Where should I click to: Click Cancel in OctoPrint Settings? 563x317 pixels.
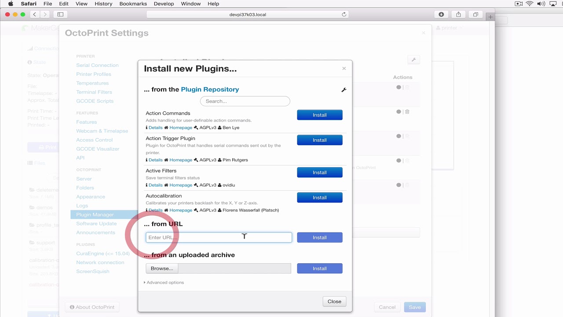pos(387,307)
